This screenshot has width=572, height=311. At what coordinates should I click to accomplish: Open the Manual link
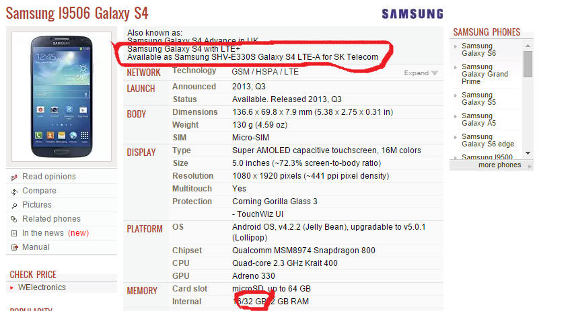coord(36,247)
